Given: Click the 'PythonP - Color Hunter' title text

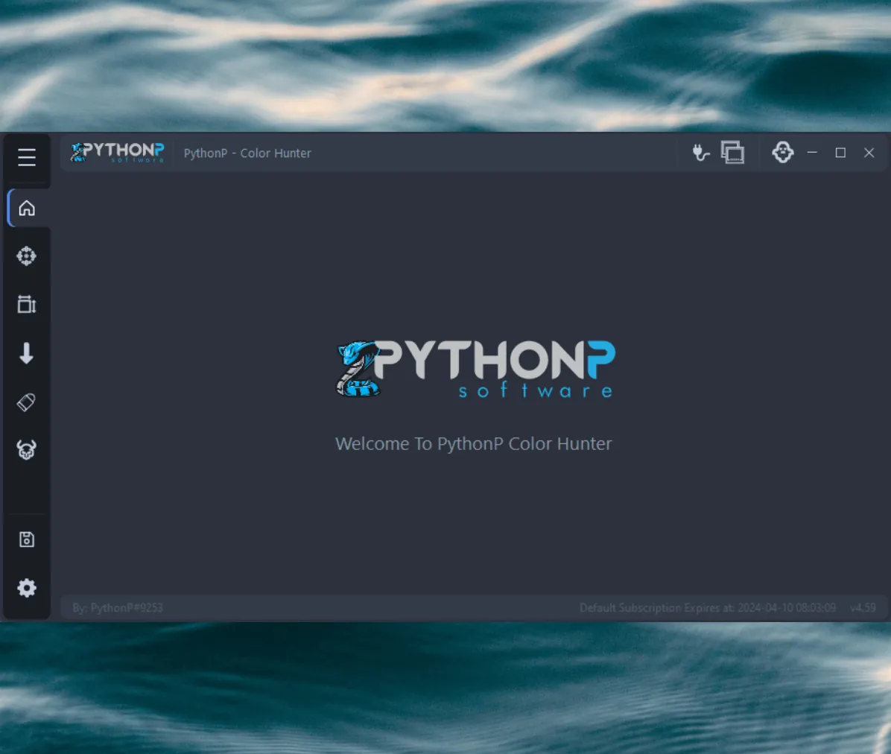Looking at the screenshot, I should click(247, 153).
